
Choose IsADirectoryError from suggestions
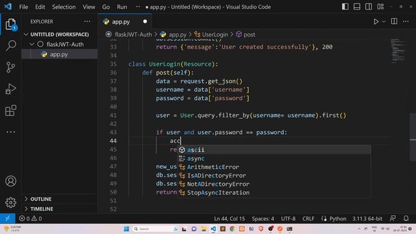pos(274,175)
